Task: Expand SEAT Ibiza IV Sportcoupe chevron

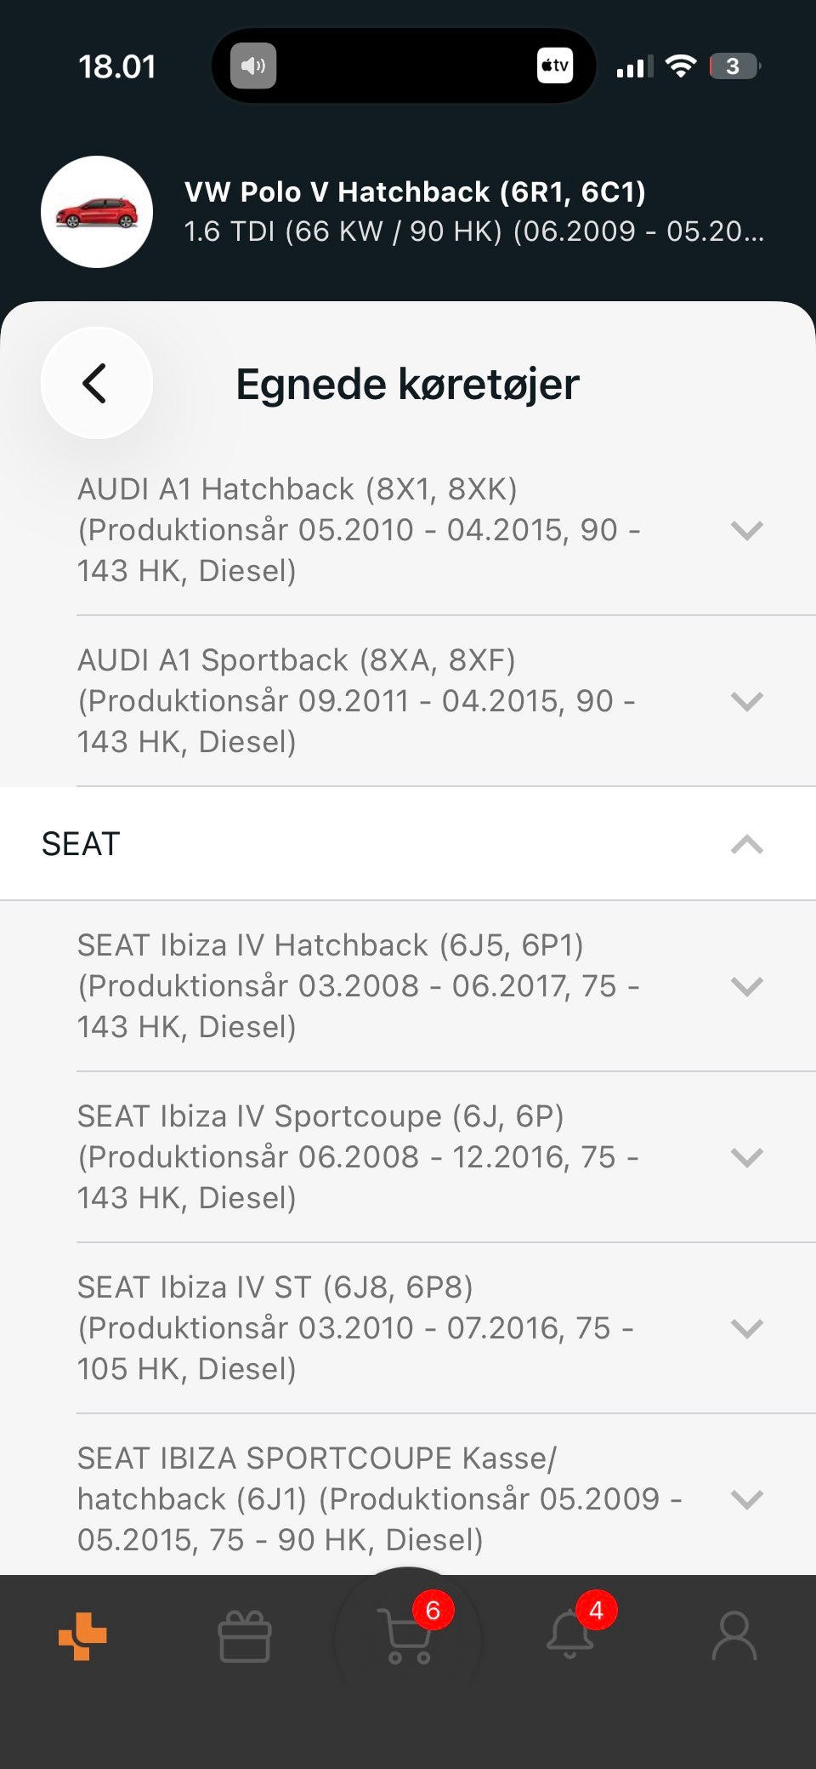Action: pyautogui.click(x=746, y=1157)
